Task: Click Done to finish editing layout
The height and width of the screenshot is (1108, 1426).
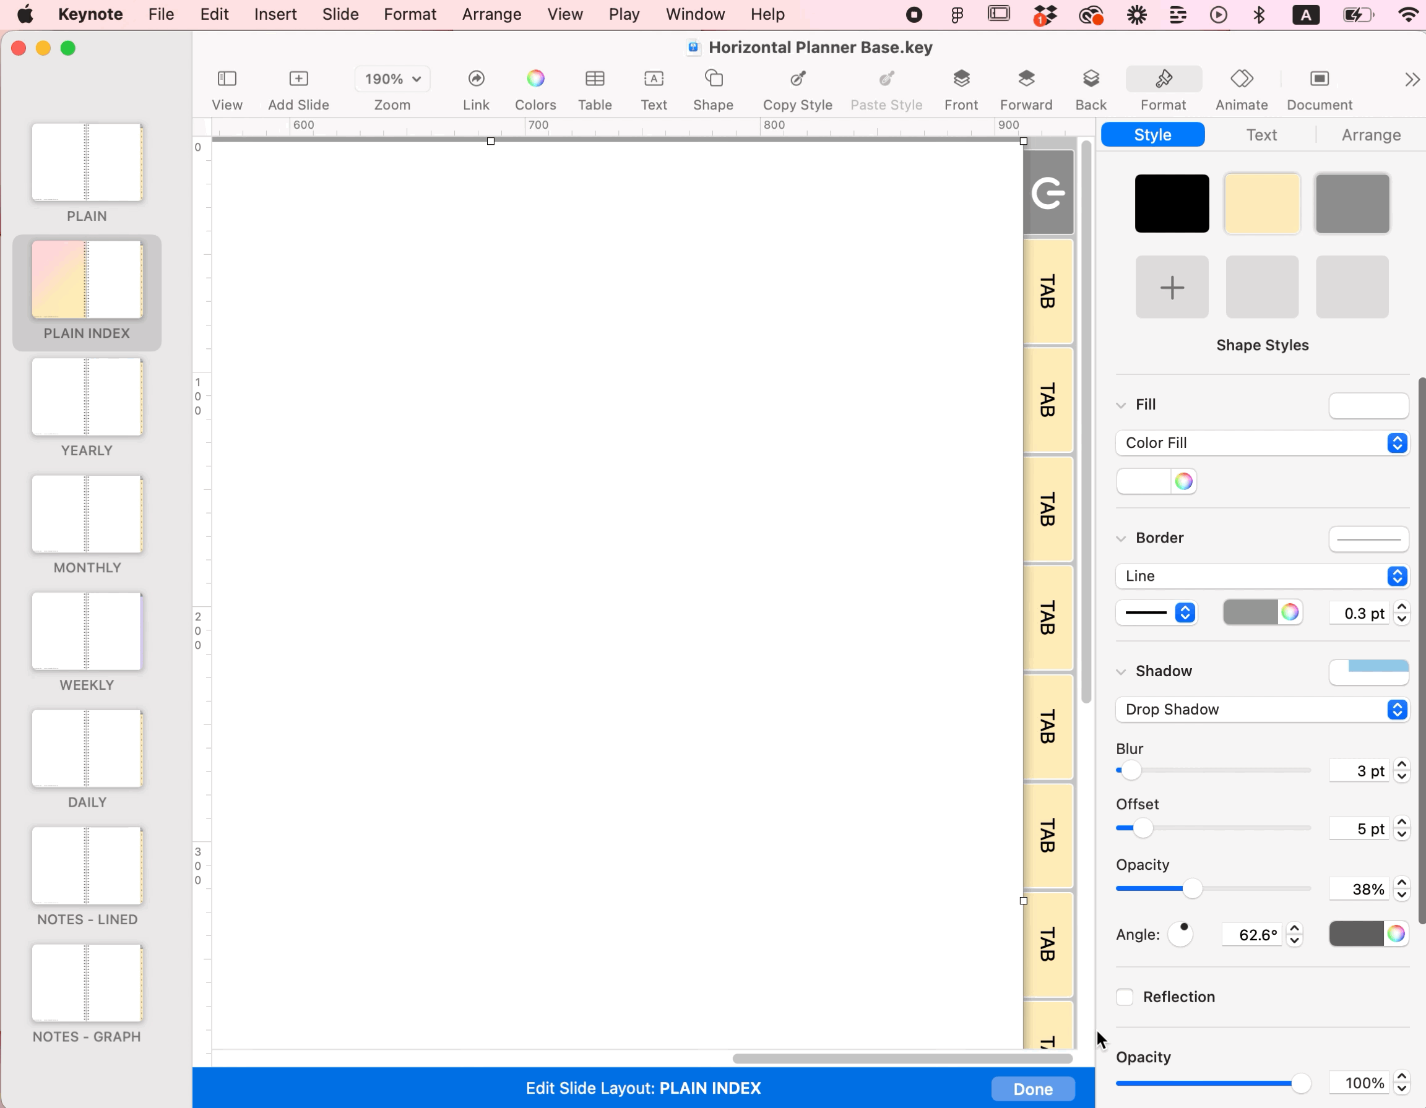Action: (1032, 1088)
